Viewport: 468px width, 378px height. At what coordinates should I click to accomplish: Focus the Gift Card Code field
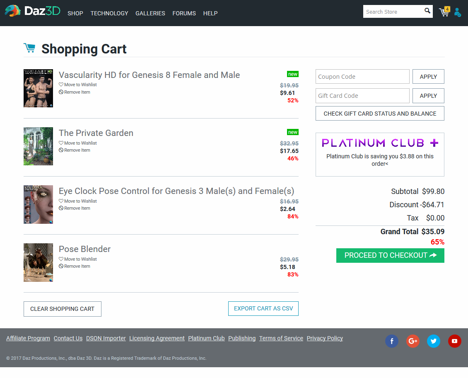362,96
